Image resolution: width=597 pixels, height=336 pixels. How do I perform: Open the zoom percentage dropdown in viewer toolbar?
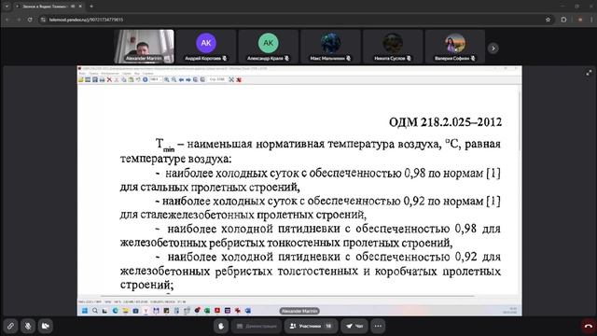pos(156,79)
